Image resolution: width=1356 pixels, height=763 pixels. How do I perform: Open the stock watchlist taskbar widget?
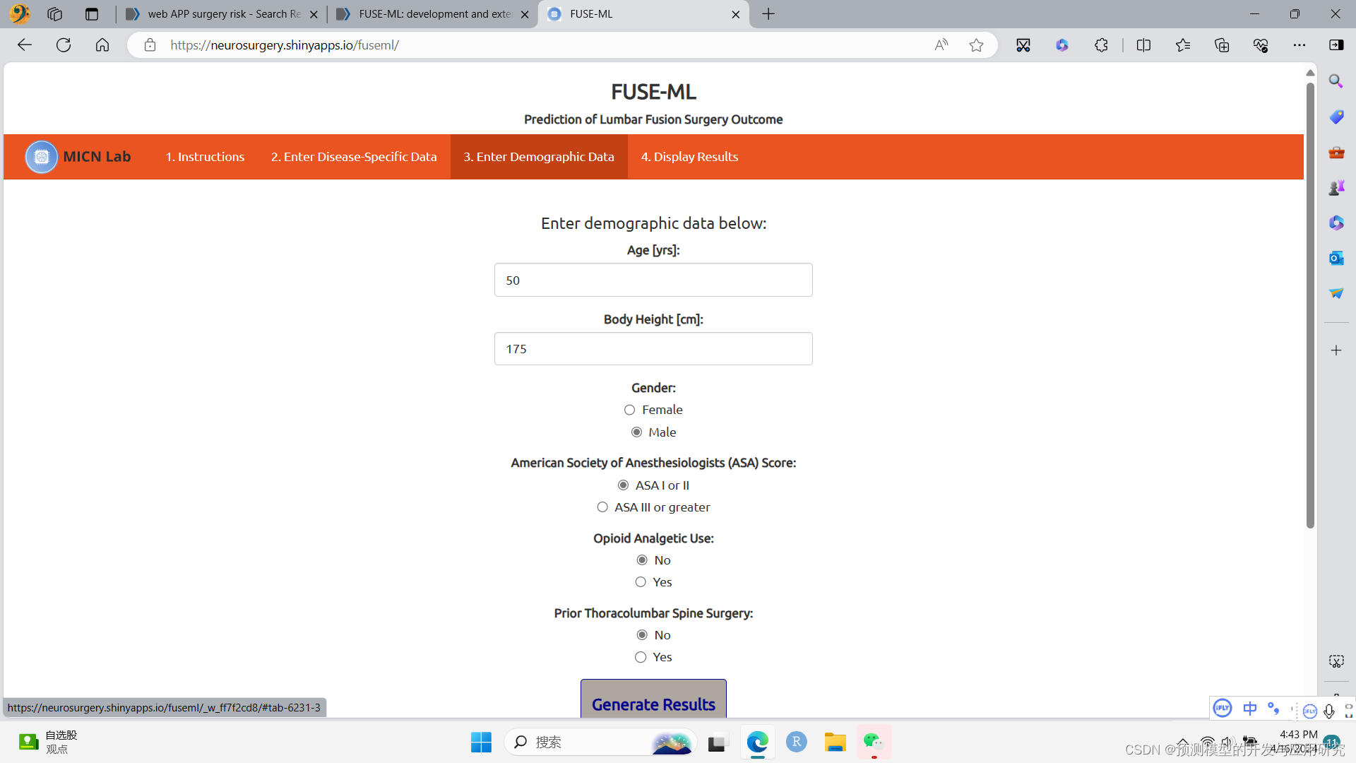pyautogui.click(x=48, y=742)
